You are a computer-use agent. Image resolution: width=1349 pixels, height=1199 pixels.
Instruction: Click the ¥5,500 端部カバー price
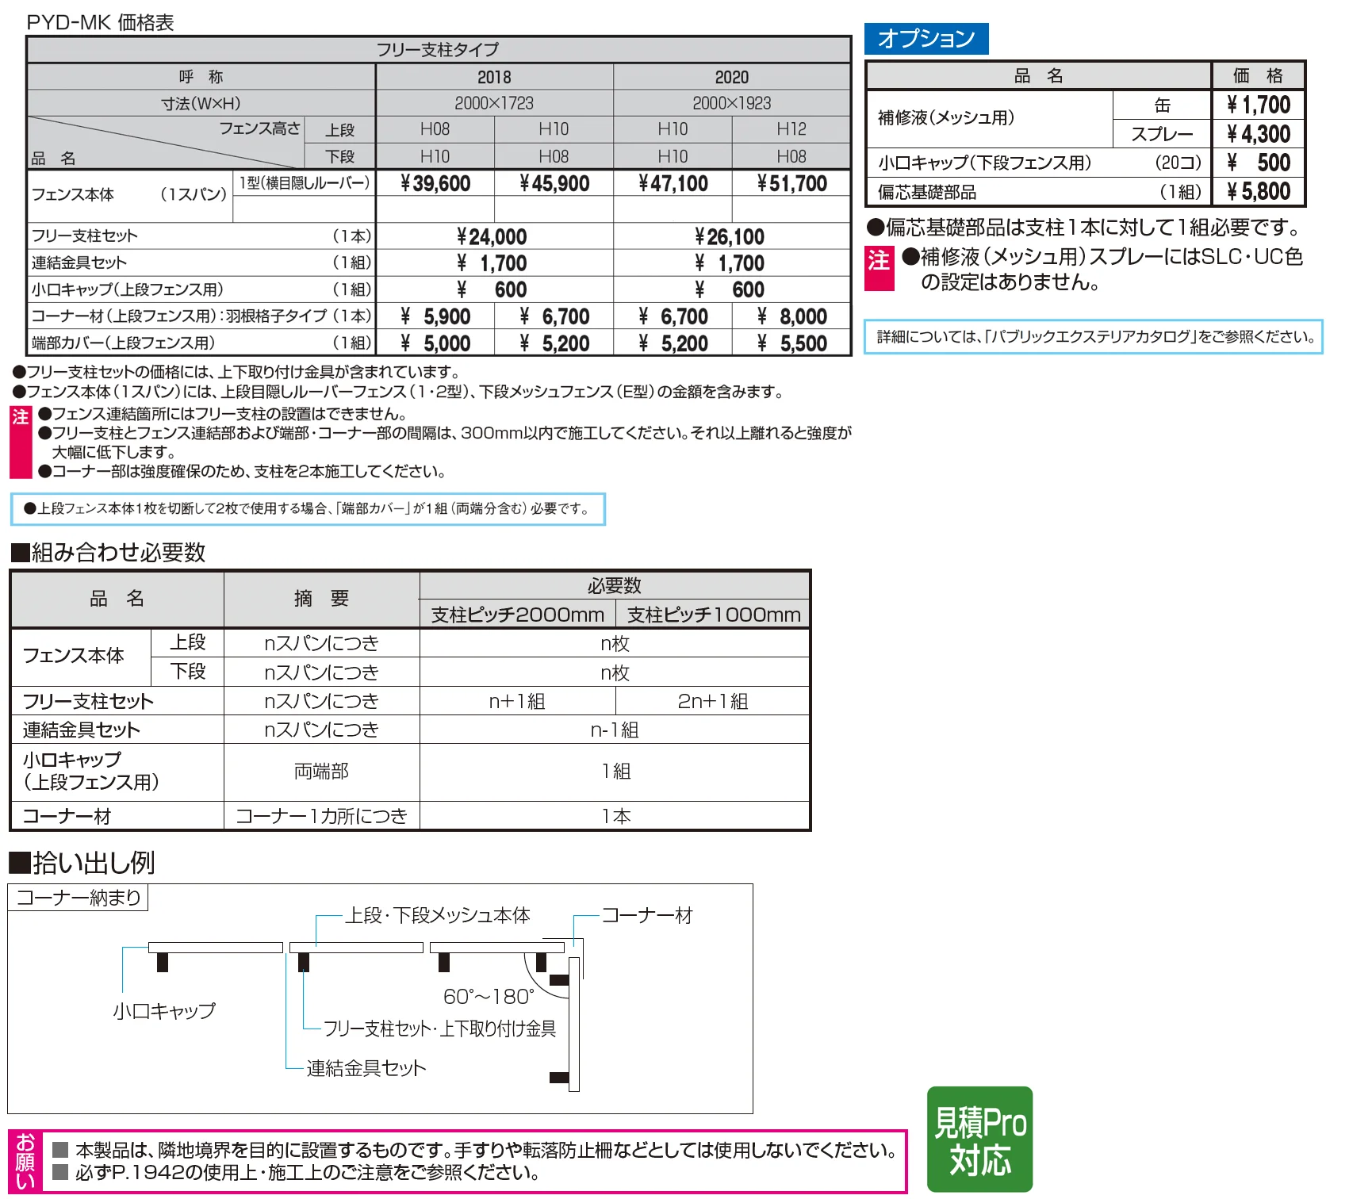(791, 343)
